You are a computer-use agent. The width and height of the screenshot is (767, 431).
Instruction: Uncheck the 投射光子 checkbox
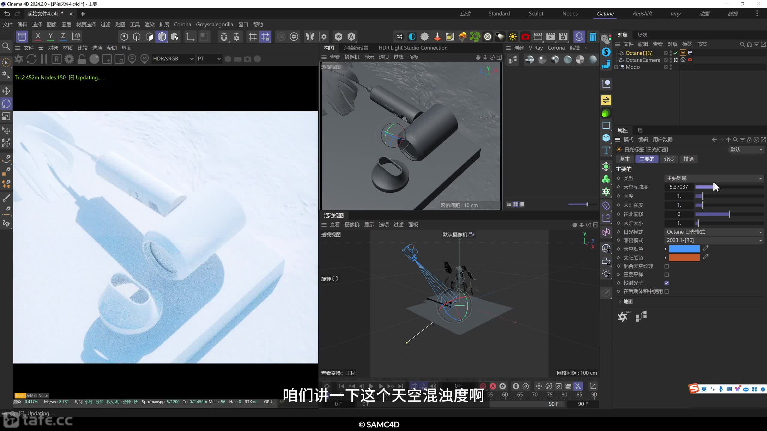tap(667, 283)
